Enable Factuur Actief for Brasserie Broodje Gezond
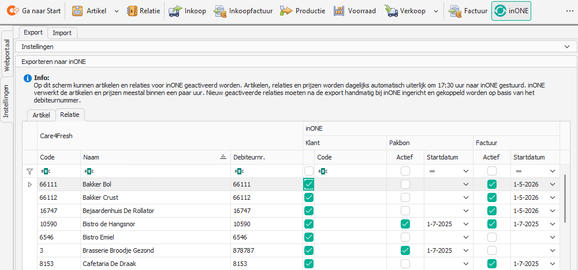This screenshot has height=270, width=578. tap(492, 250)
